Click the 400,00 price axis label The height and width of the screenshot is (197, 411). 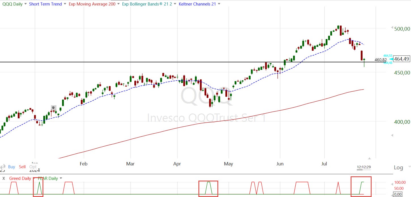point(402,122)
